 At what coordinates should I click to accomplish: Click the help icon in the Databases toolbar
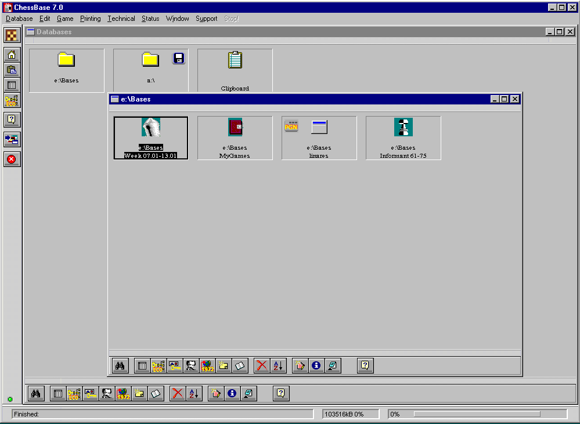(x=281, y=394)
